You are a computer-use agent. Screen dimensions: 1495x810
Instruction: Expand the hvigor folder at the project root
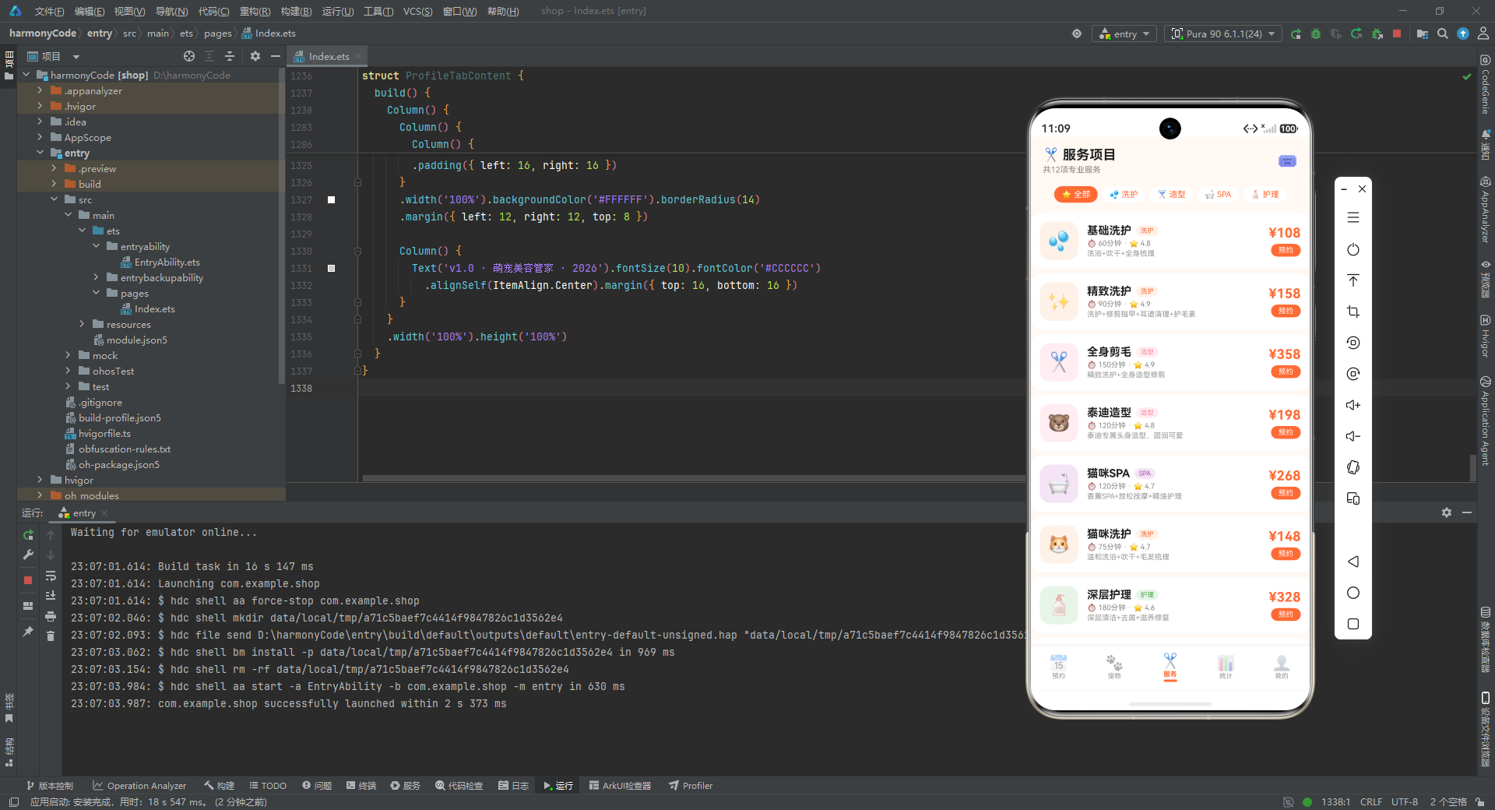click(x=40, y=480)
